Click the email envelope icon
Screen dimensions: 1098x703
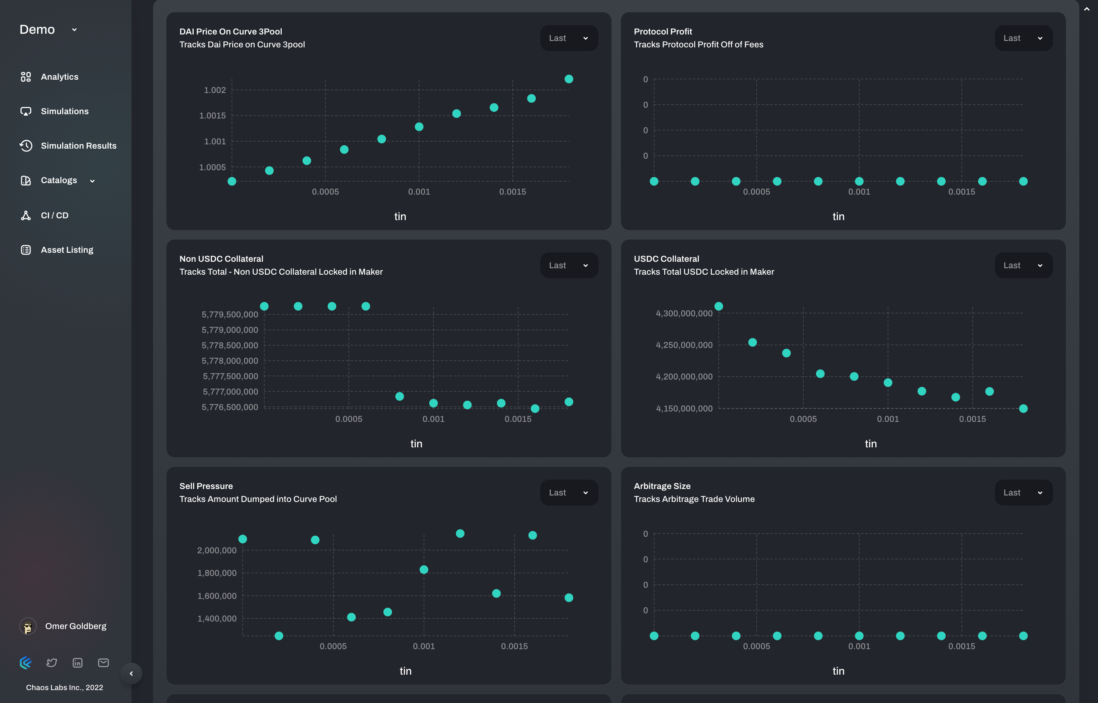103,662
